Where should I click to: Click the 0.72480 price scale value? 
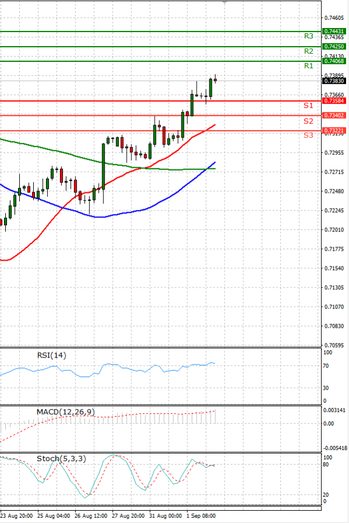click(x=334, y=191)
